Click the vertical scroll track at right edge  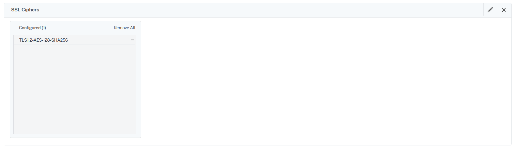[x=509, y=81]
